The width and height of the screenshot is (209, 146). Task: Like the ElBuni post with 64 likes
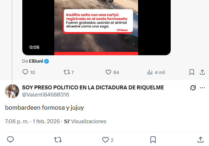point(112,72)
